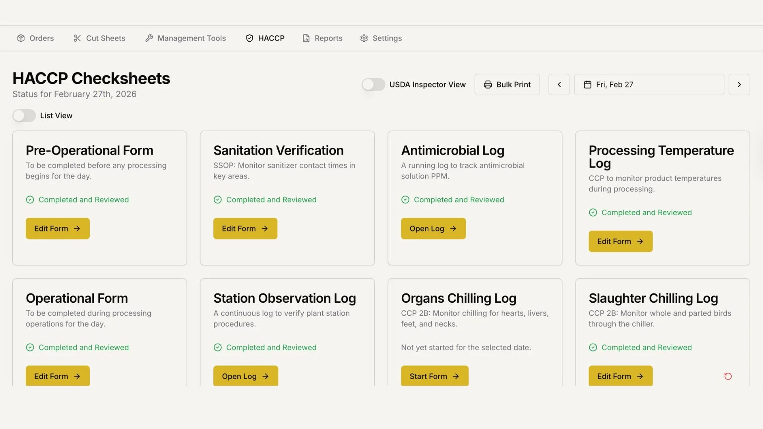Viewport: 763px width, 429px height.
Task: Click the Settings gear icon
Action: click(364, 38)
